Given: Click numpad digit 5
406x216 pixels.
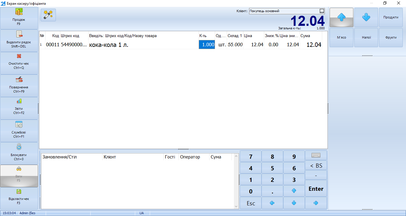Looking at the screenshot, I should (x=272, y=168).
